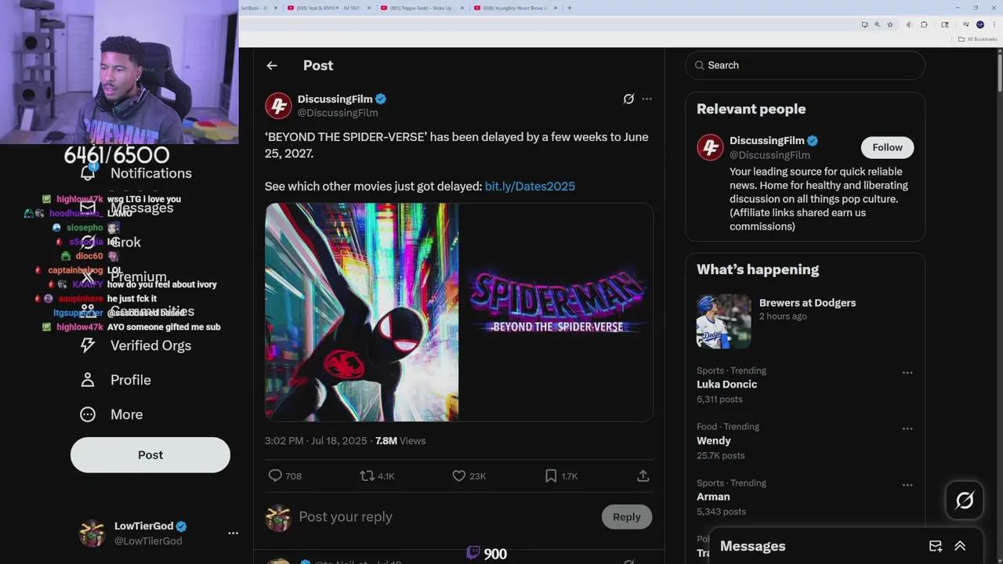
Task: Click the Notifications bell icon
Action: pos(88,173)
